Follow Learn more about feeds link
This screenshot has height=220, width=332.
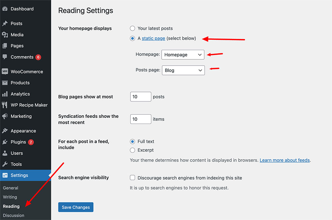[285, 160]
